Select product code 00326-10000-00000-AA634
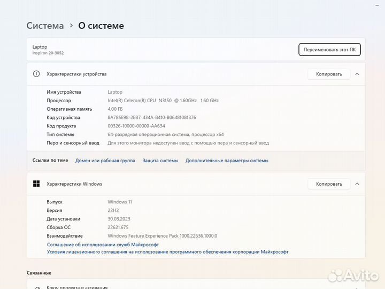The image size is (385, 289). [136, 126]
